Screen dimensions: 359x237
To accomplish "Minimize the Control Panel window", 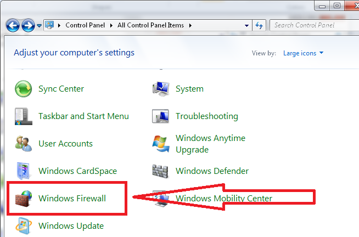I will pyautogui.click(x=322, y=6).
